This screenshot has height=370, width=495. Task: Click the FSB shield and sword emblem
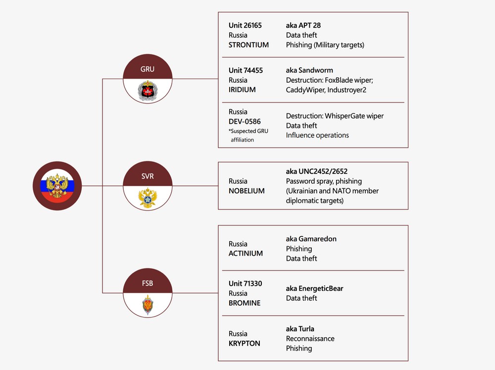[148, 305]
